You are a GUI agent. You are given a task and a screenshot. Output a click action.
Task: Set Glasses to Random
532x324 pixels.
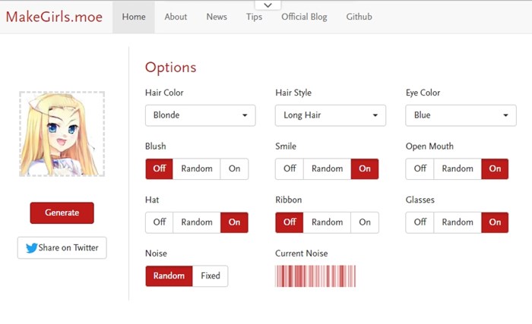pyautogui.click(x=458, y=222)
